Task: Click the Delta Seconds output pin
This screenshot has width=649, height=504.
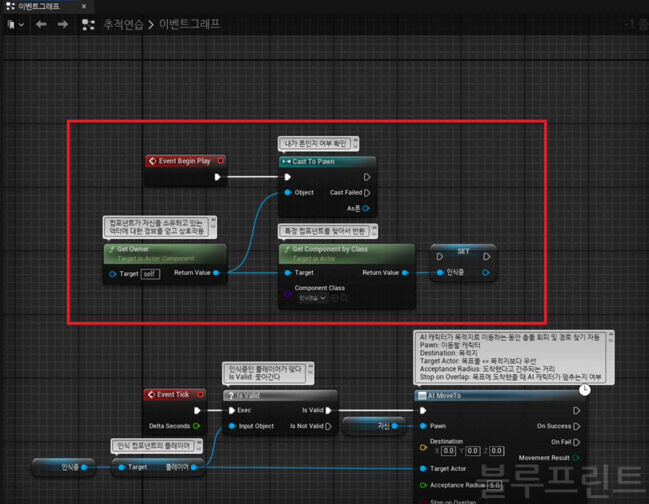Action: 197,426
